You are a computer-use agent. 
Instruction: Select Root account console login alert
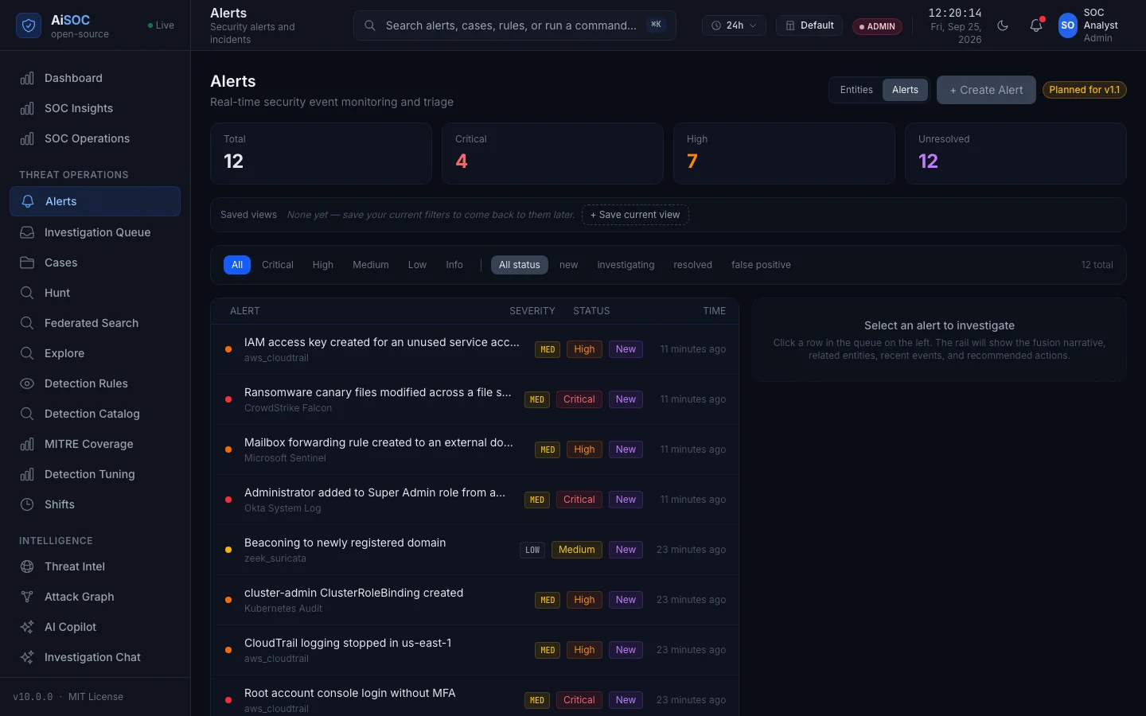(474, 700)
